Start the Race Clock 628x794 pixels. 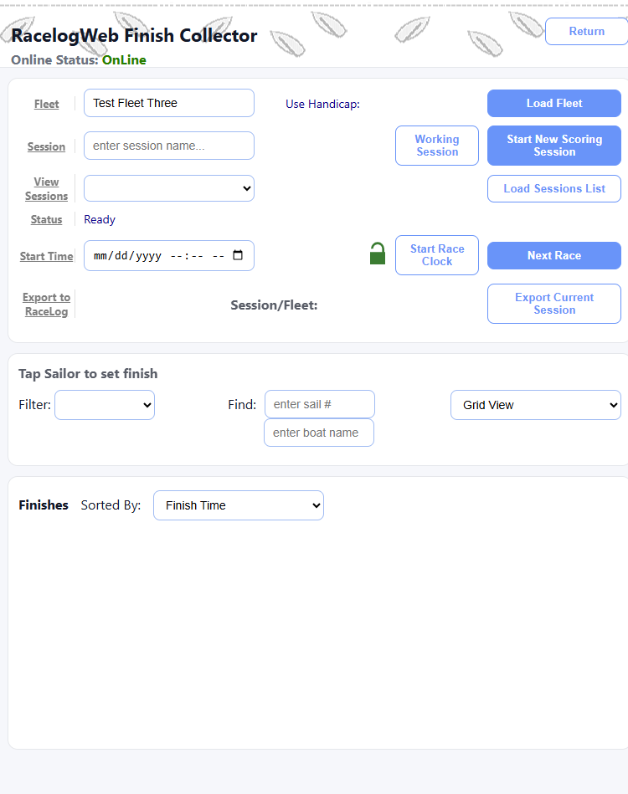pos(437,255)
